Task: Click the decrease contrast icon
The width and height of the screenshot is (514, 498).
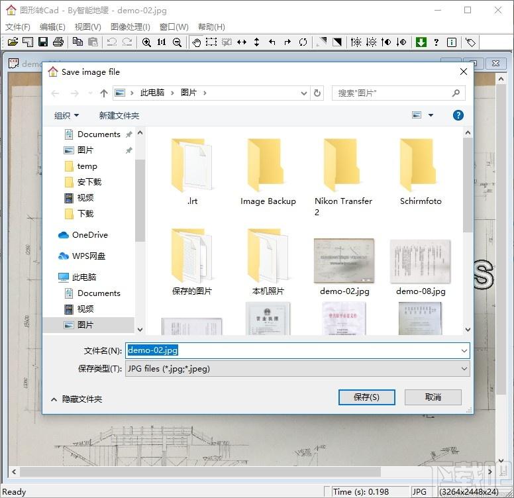Action: click(x=401, y=42)
